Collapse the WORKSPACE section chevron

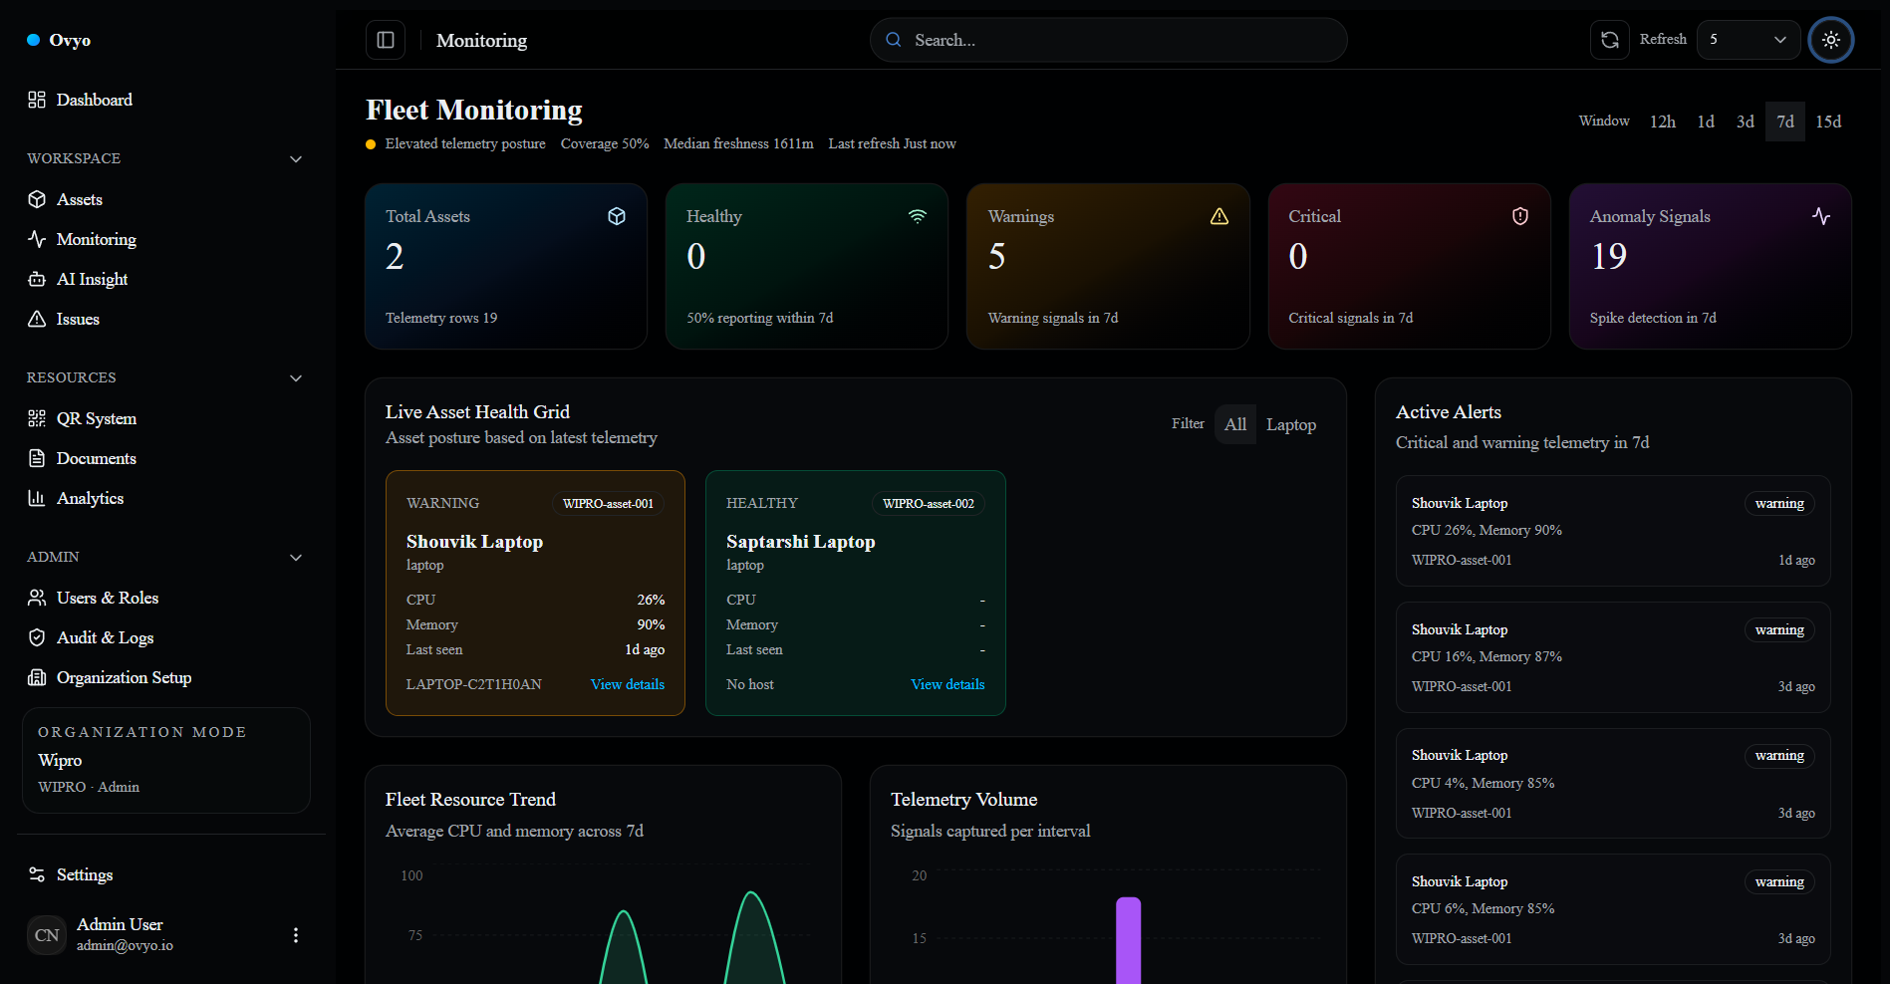(296, 159)
